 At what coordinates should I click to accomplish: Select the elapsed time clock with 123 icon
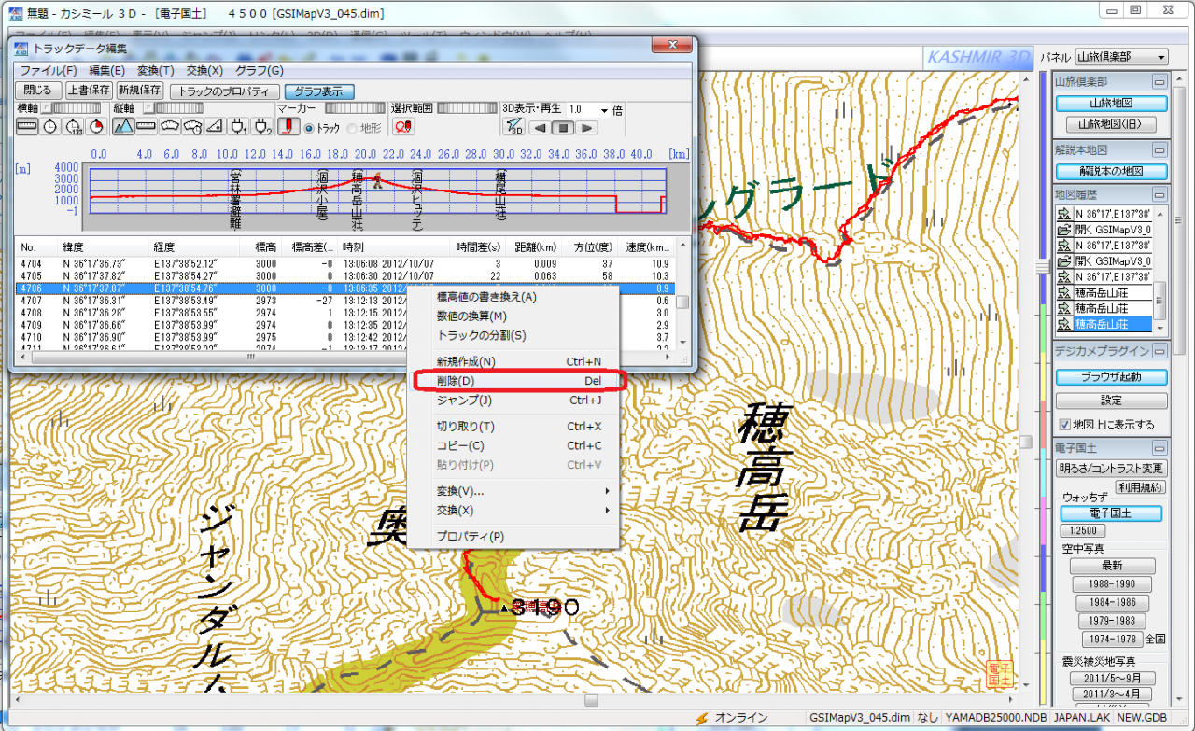(x=73, y=127)
